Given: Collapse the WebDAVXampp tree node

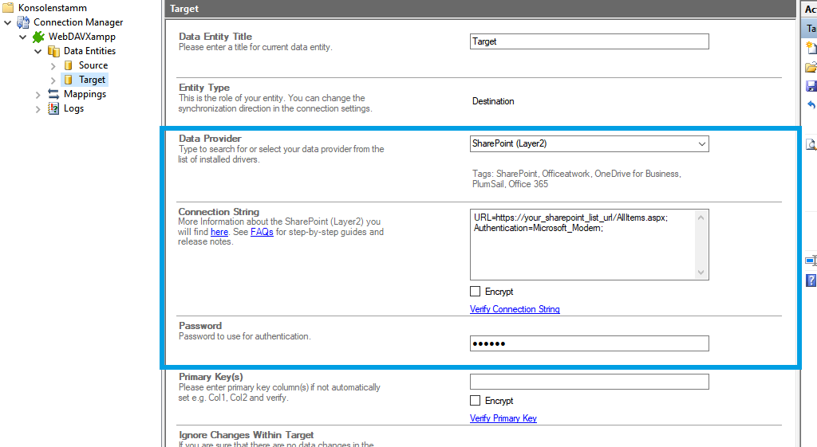Looking at the screenshot, I should click(x=23, y=37).
